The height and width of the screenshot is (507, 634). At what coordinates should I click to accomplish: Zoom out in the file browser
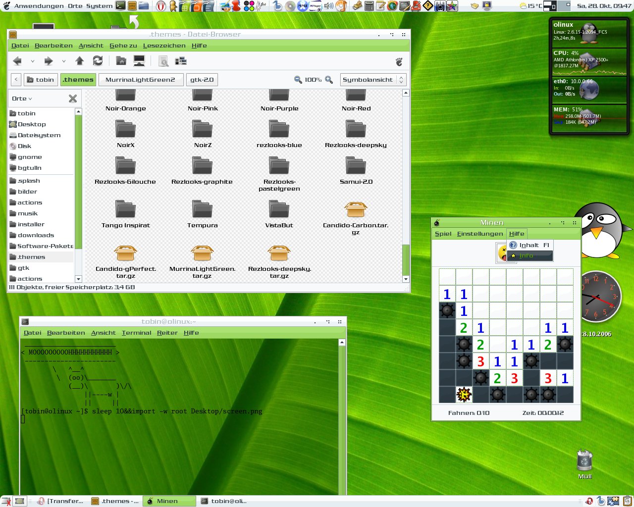tap(298, 80)
